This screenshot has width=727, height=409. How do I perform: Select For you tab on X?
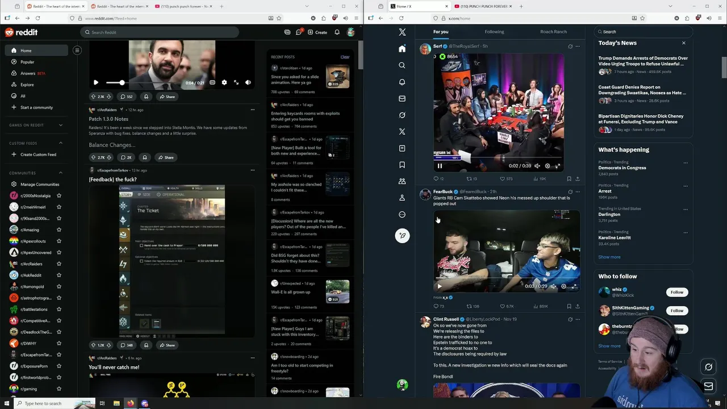pos(441,32)
